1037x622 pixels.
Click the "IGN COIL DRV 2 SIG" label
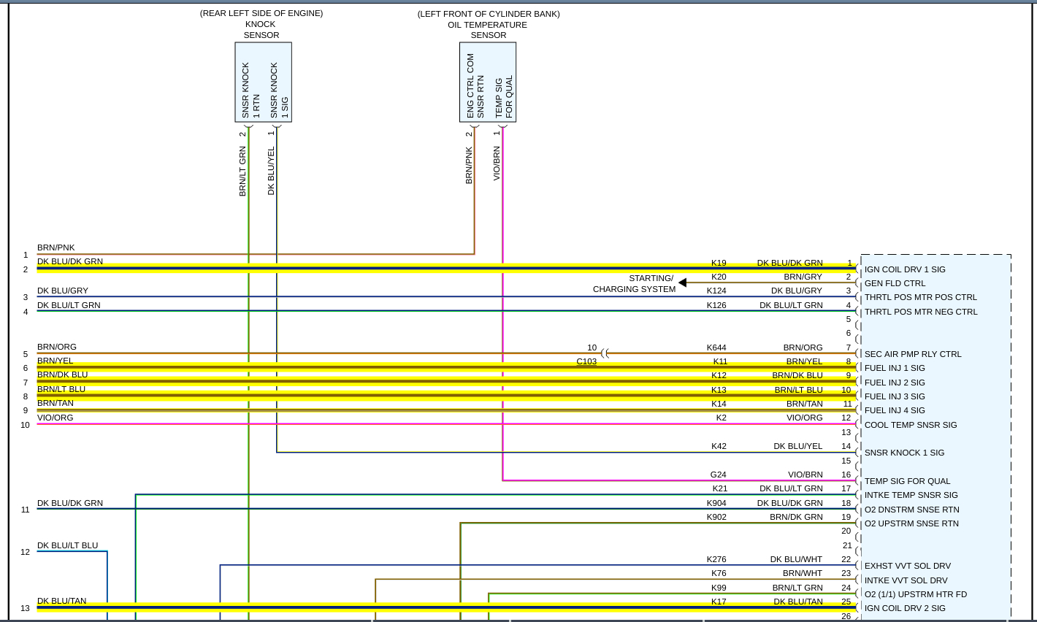click(905, 608)
